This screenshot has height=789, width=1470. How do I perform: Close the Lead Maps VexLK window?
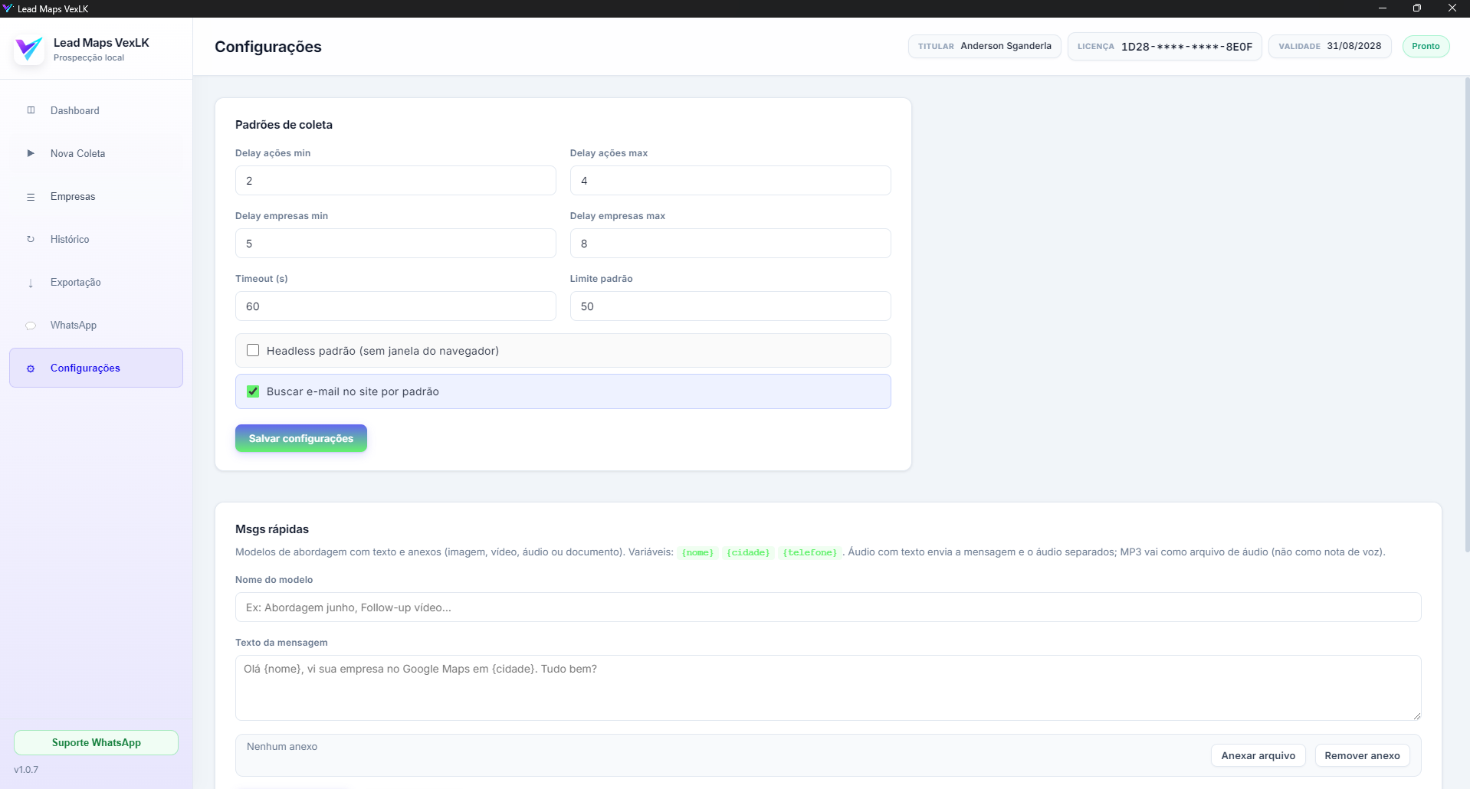click(x=1452, y=8)
